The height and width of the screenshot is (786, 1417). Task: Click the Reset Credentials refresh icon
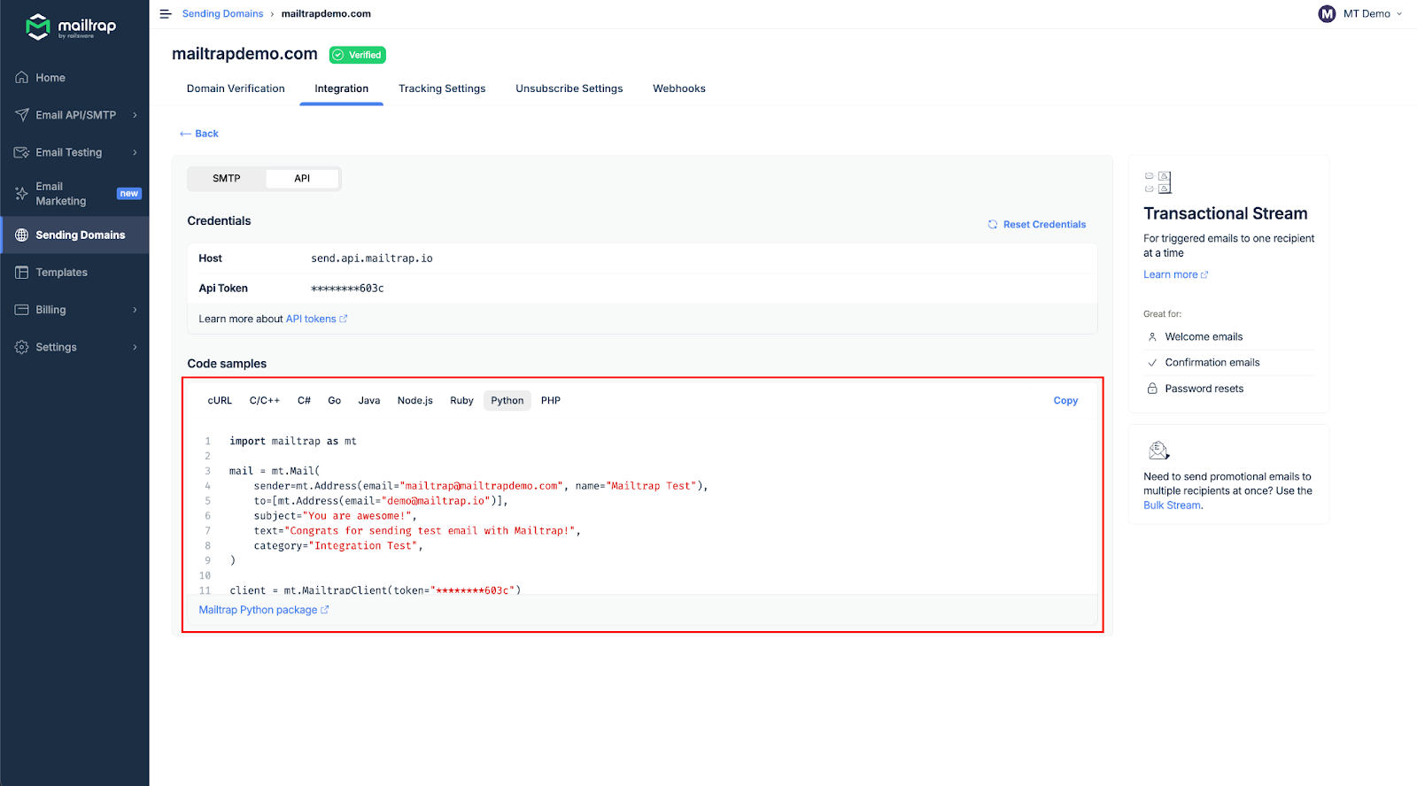993,225
